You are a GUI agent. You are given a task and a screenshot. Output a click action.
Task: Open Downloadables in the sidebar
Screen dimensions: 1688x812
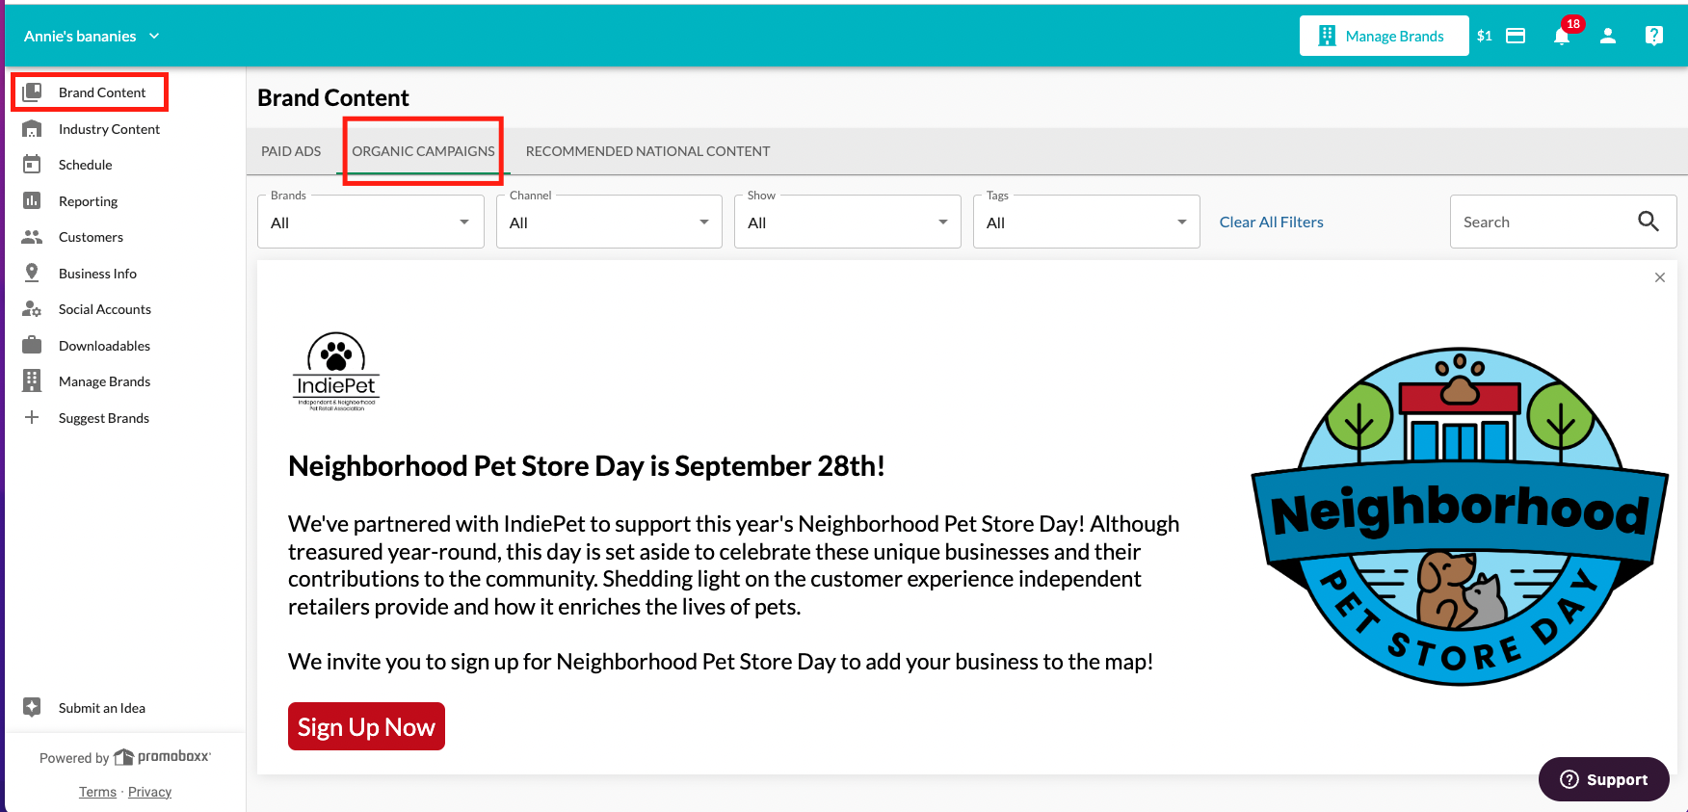coord(104,346)
